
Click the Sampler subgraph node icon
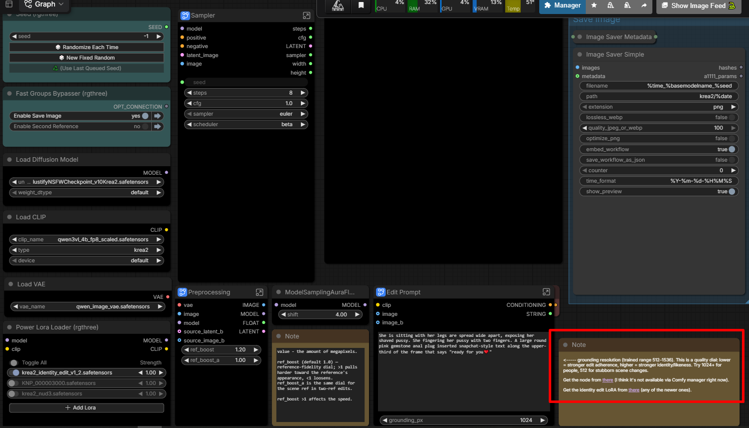click(x=185, y=16)
